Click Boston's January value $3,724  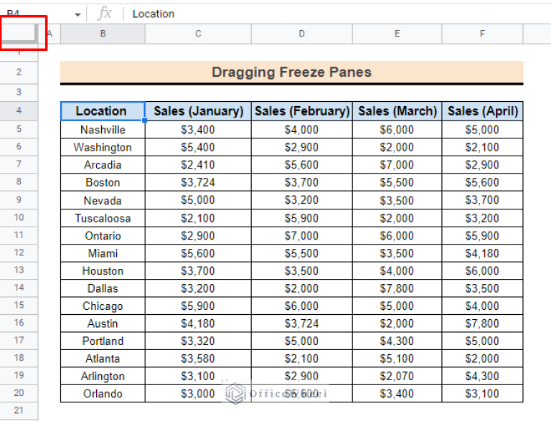[198, 182]
